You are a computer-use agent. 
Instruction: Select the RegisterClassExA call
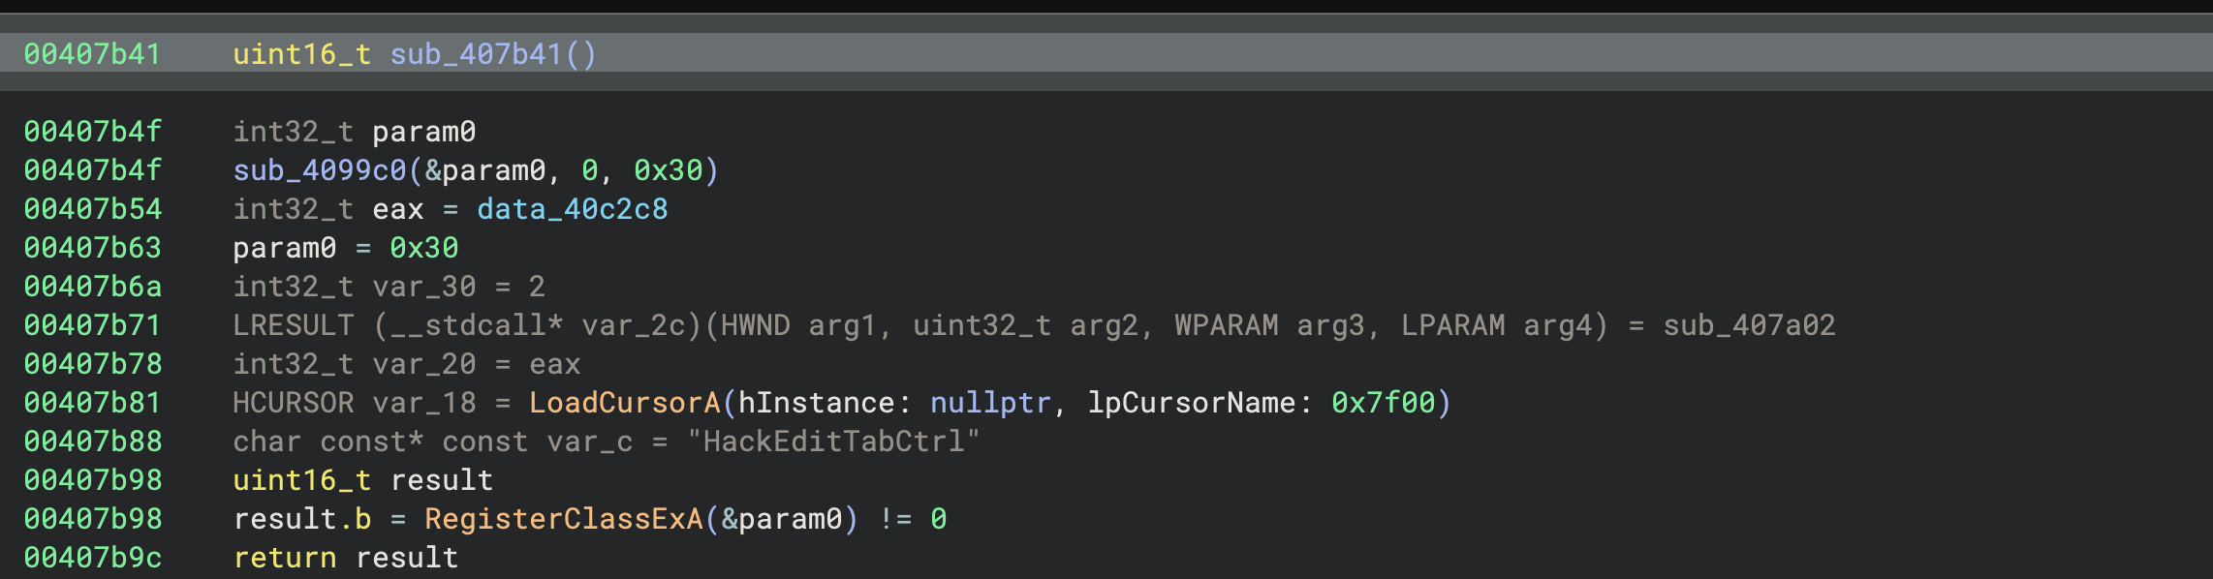pyautogui.click(x=563, y=519)
